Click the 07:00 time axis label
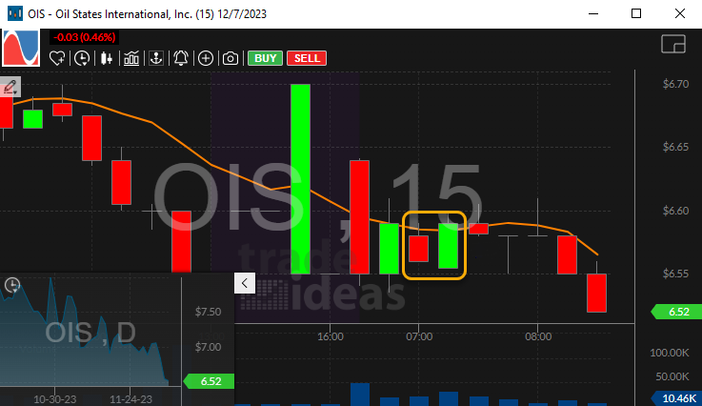The width and height of the screenshot is (702, 406). (x=419, y=336)
